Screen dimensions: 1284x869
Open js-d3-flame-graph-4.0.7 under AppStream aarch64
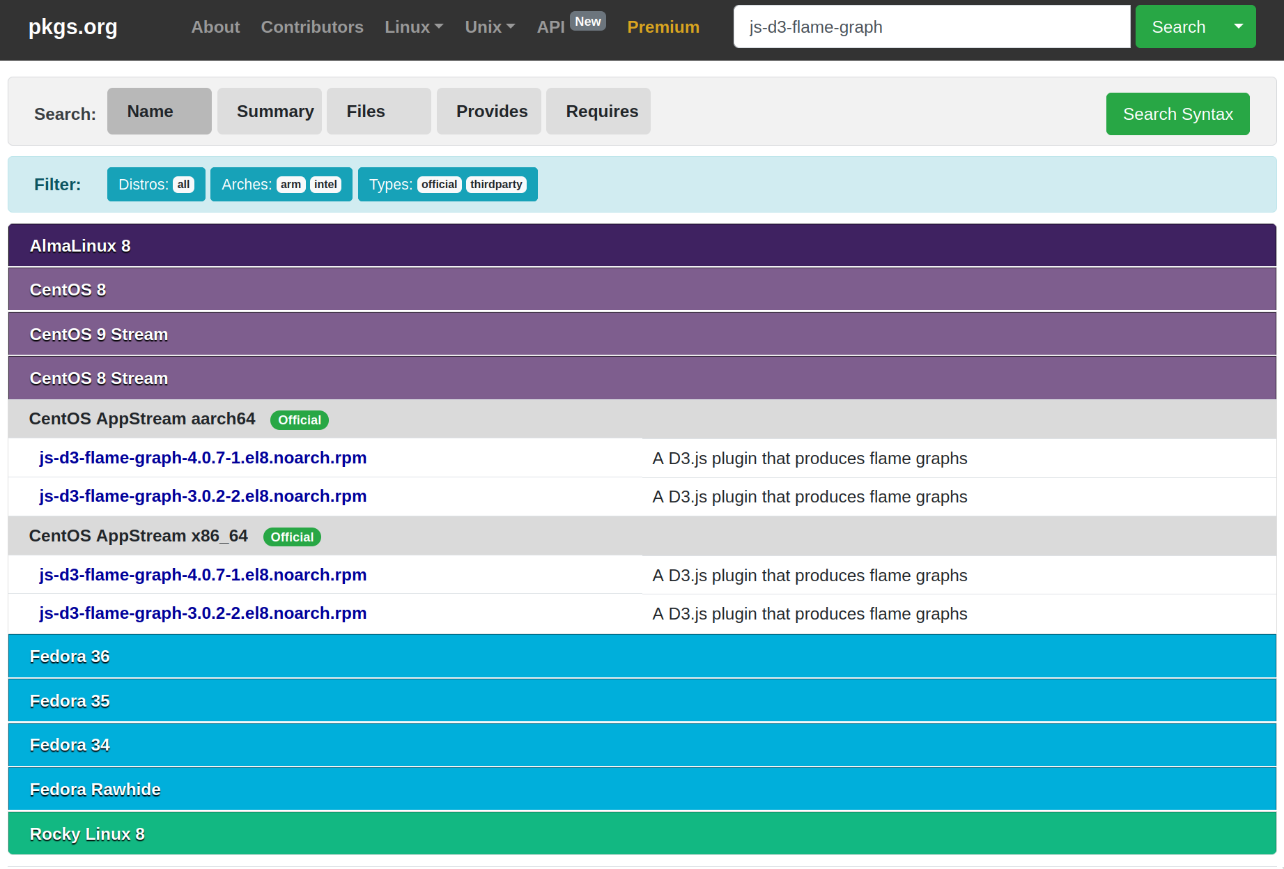pos(203,458)
